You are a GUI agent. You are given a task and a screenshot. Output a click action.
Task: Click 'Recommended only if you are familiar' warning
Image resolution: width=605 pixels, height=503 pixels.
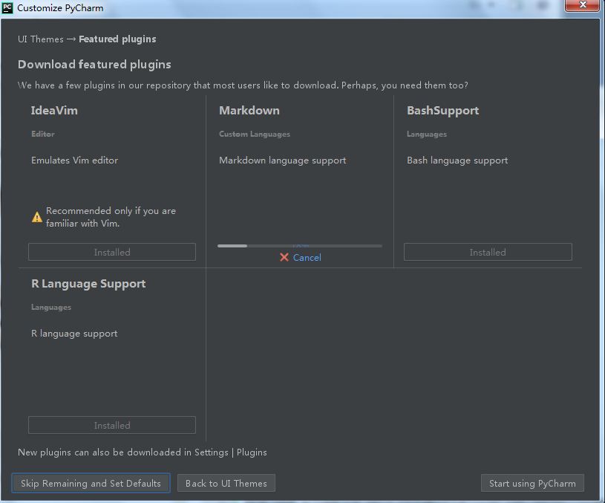(111, 217)
